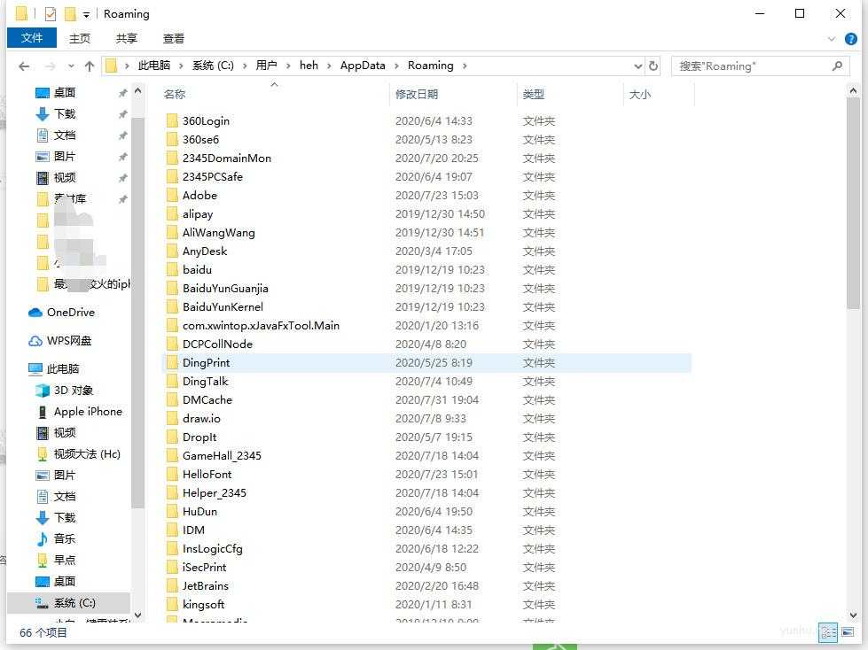The width and height of the screenshot is (868, 650).
Task: Open the DingTalk folder
Action: point(205,381)
